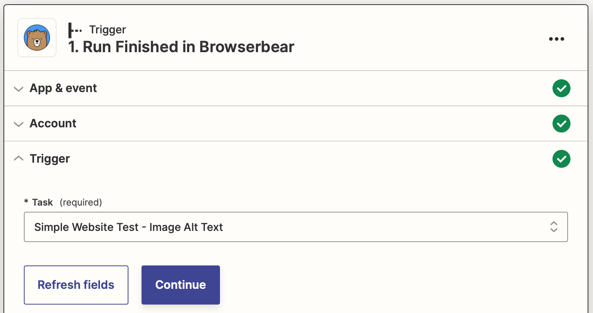Click the Trigger label above the step title

[107, 30]
